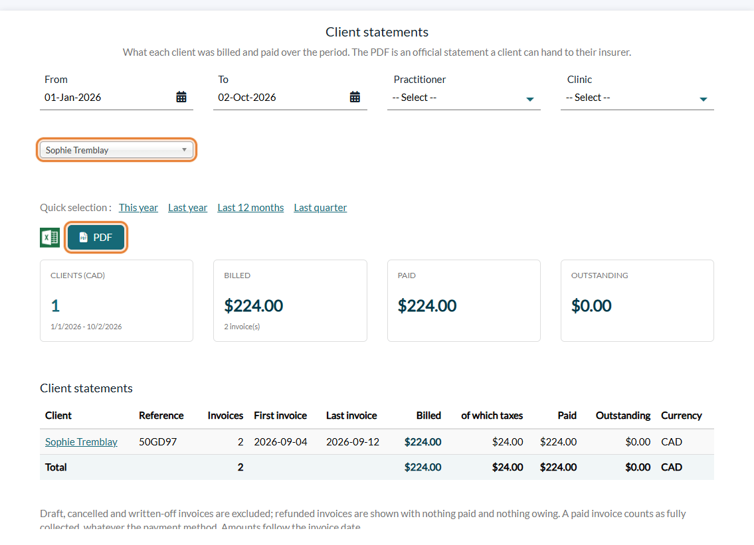Image resolution: width=754 pixels, height=545 pixels.
Task: Choose the Last 12 months range
Action: tap(250, 208)
